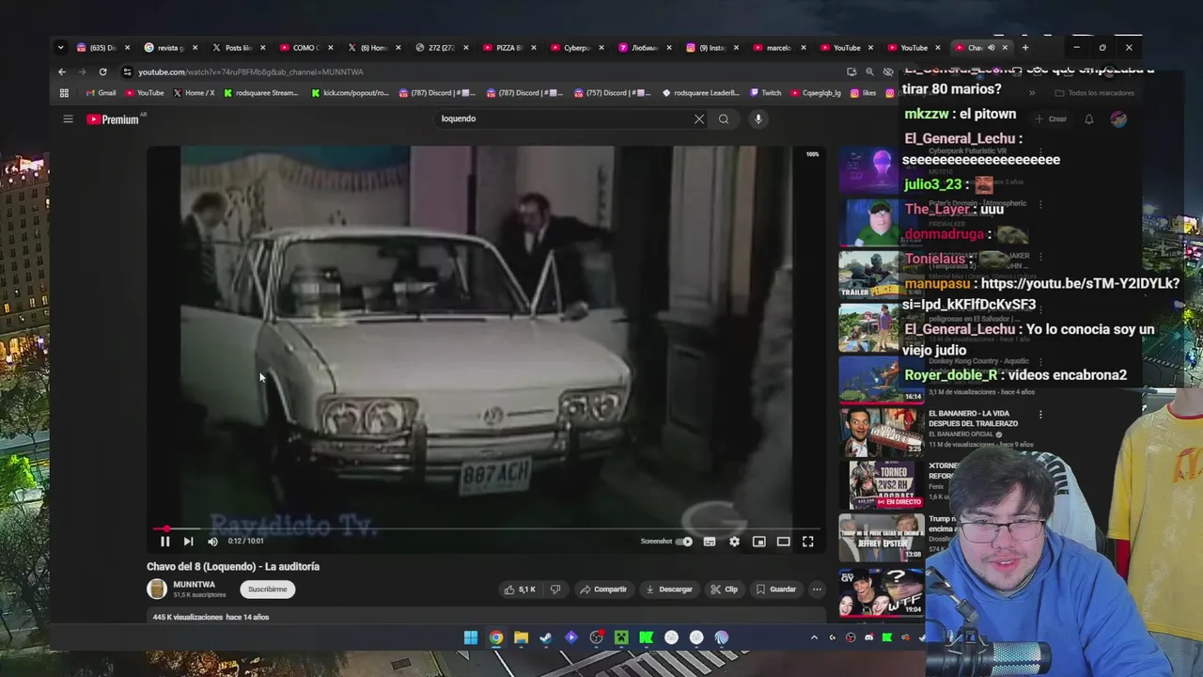The width and height of the screenshot is (1203, 677).
Task: Like the video with 5,1 K likes
Action: click(520, 590)
